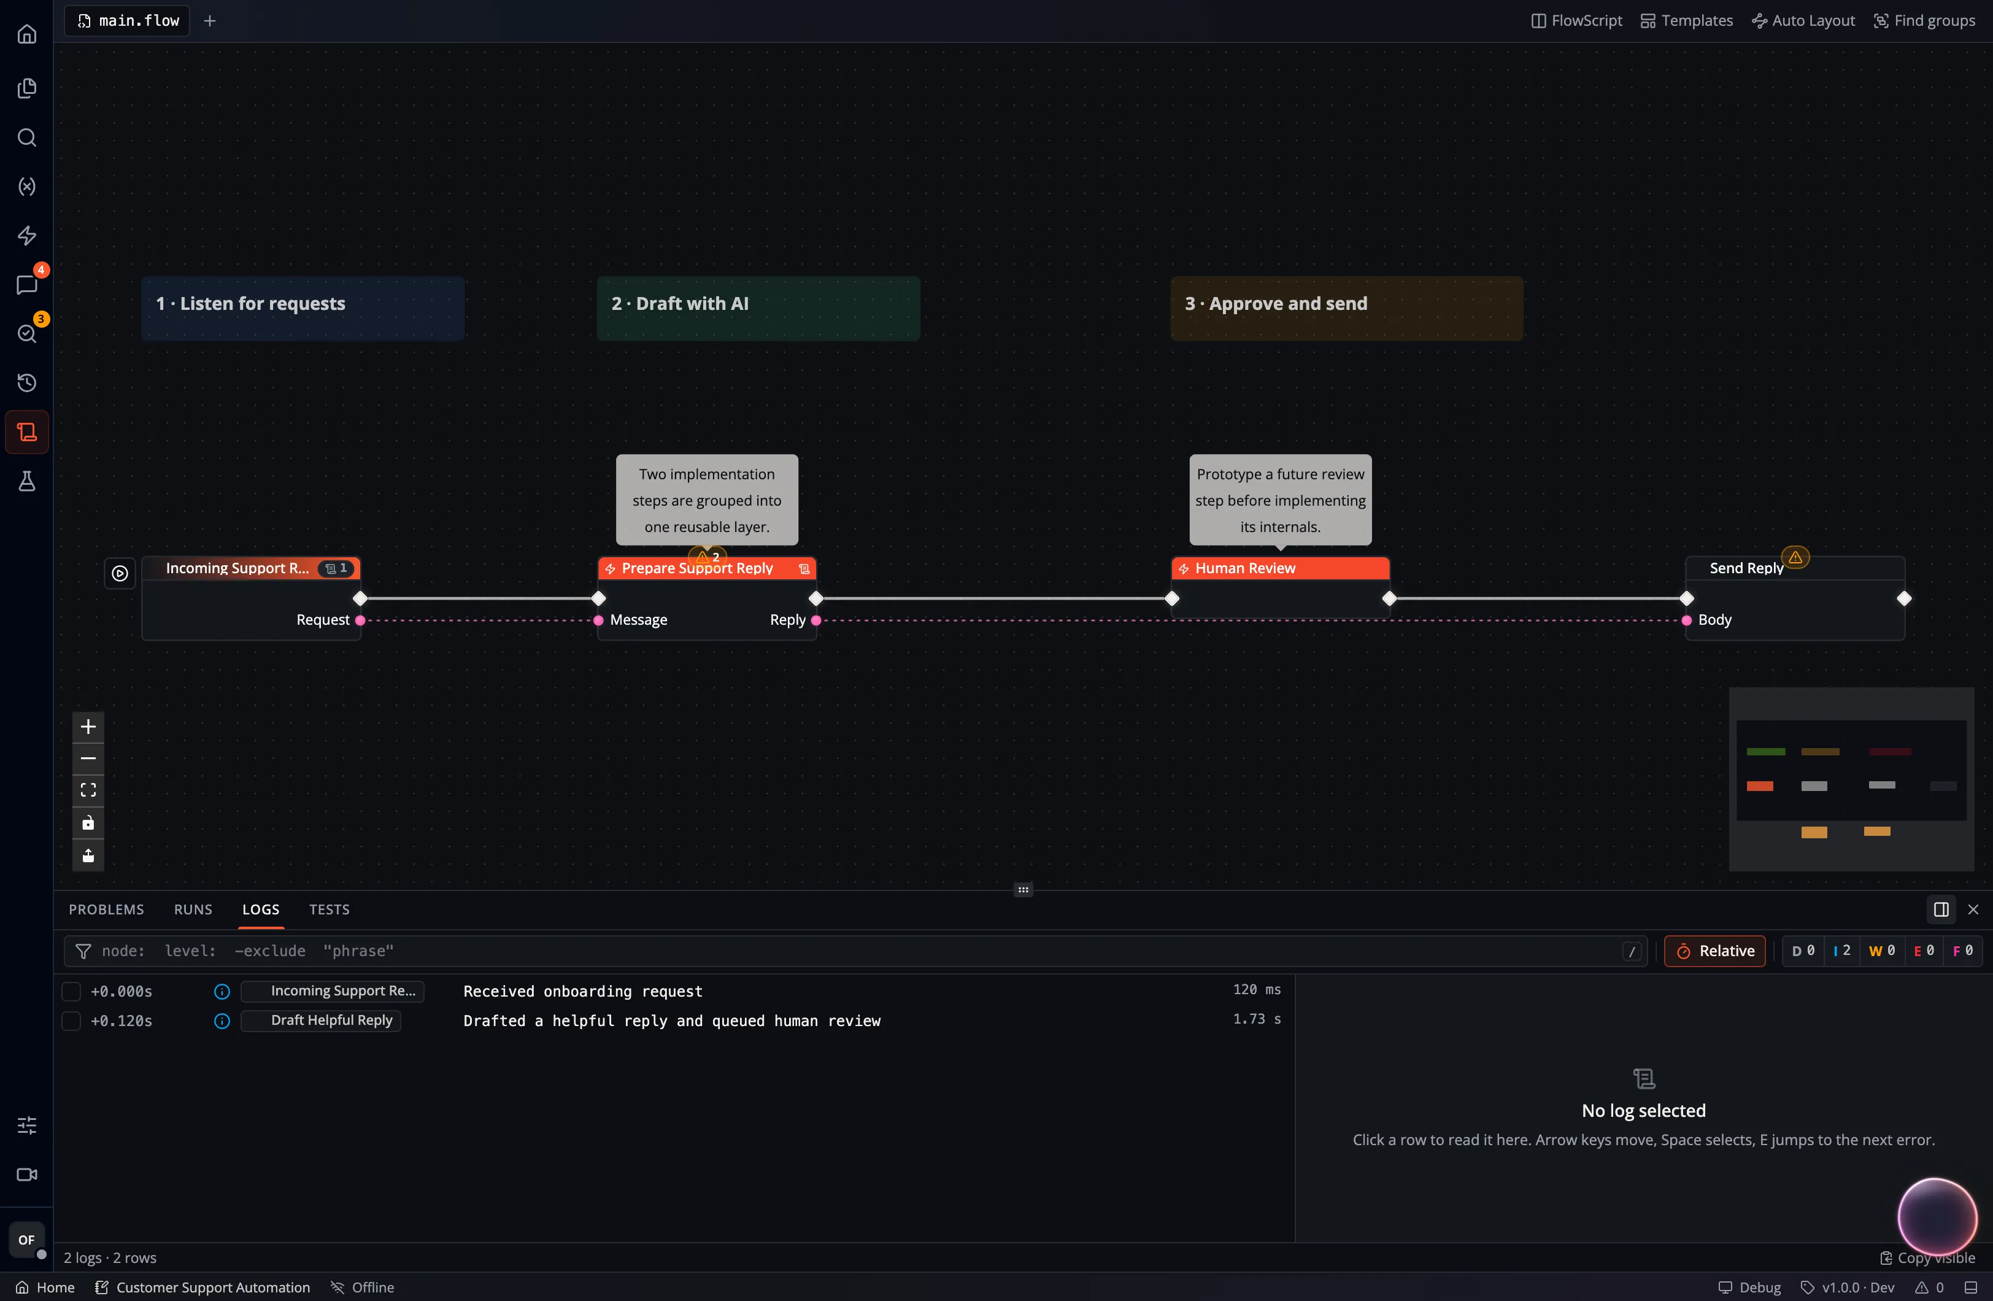The image size is (1993, 1301).
Task: Expand the Prepare Support Reply layer icon
Action: coord(804,569)
